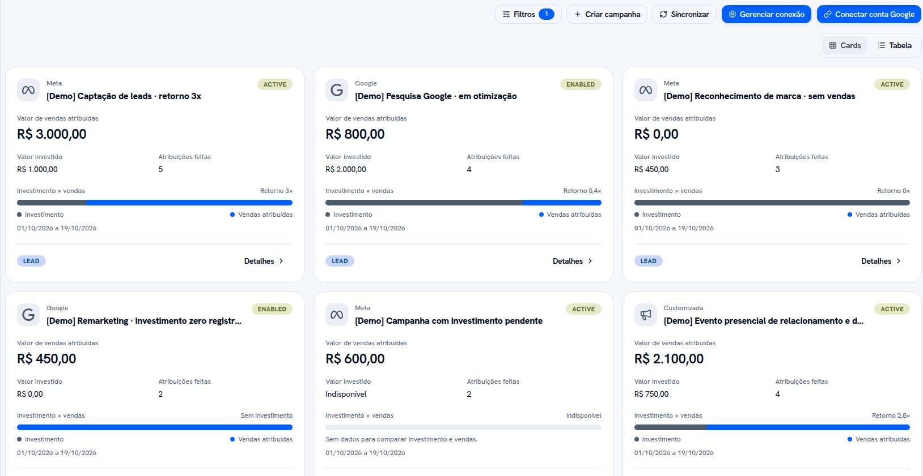Viewport: 923px width, 476px height.
Task: Click progress bar with Retorno 3x
Action: coord(155,203)
